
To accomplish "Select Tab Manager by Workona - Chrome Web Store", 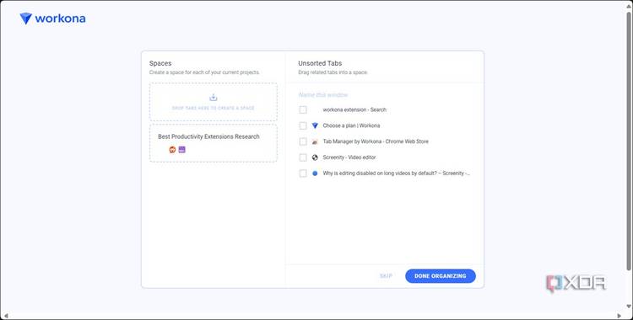I will [376, 141].
